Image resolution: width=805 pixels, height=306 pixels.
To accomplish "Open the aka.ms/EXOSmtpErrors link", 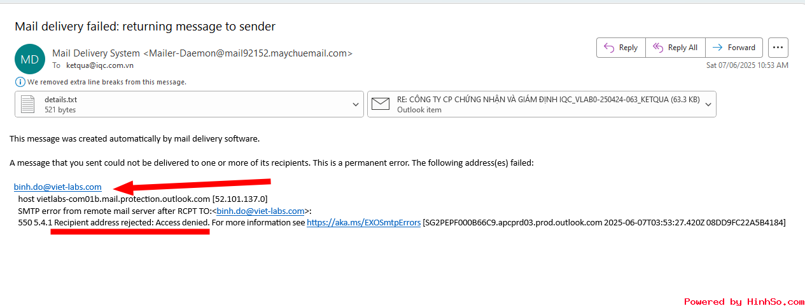I will click(x=363, y=223).
